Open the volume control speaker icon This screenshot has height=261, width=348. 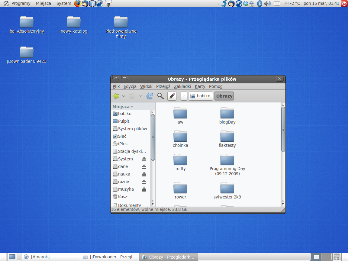(267, 4)
